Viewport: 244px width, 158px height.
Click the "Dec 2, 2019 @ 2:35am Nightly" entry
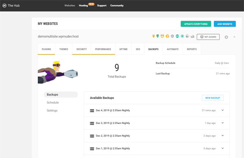coord(113,136)
